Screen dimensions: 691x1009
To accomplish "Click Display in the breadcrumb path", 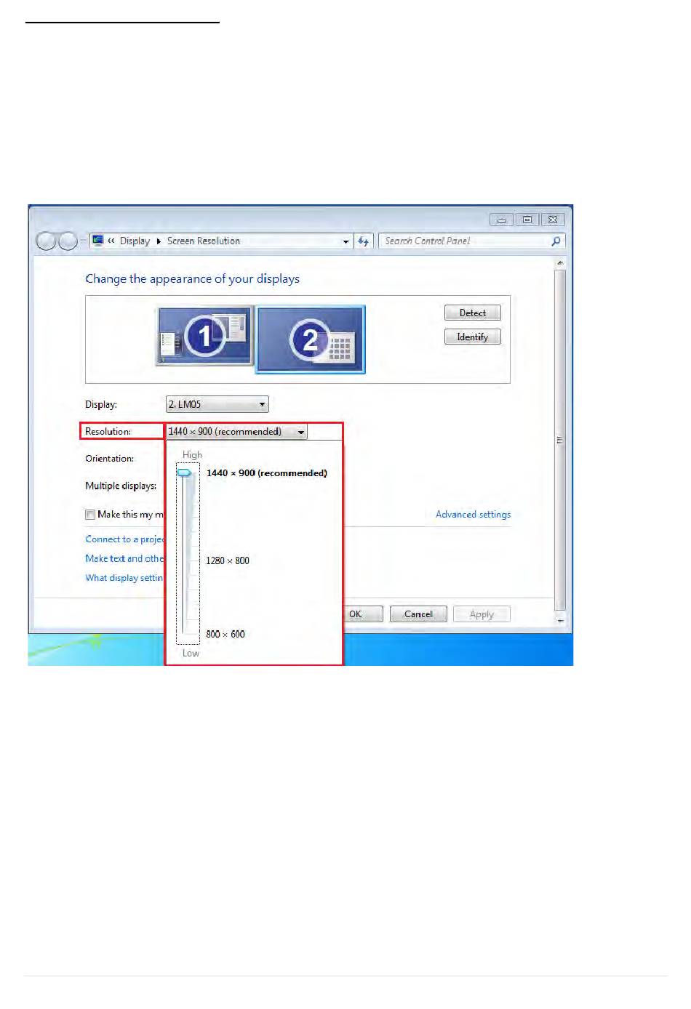I will point(135,241).
